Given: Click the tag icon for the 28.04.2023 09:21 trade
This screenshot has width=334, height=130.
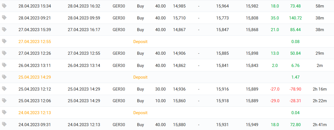Looking at the screenshot, I should click(x=4, y=17).
